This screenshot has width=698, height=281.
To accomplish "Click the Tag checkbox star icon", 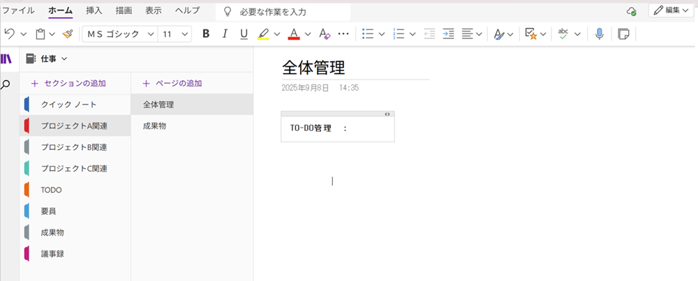I will [531, 33].
